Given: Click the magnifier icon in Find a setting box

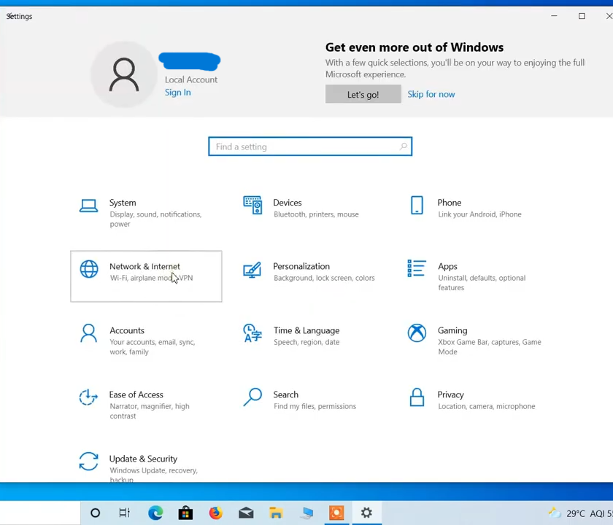Looking at the screenshot, I should point(403,147).
